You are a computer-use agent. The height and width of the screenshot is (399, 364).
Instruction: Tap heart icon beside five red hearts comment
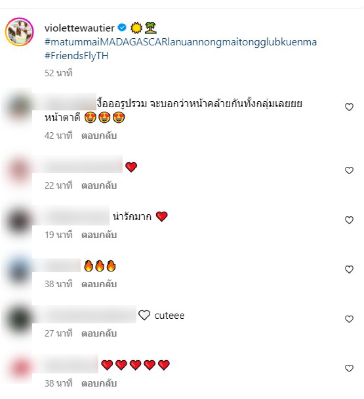point(349,368)
